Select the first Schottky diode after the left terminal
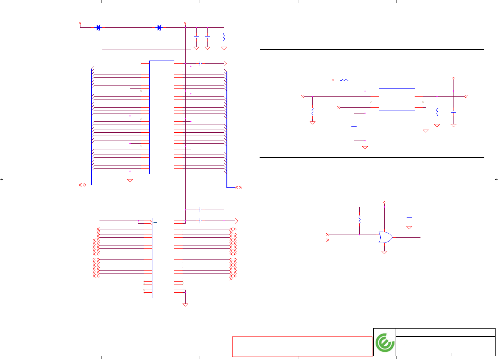The width and height of the screenshot is (498, 359). pyautogui.click(x=98, y=28)
